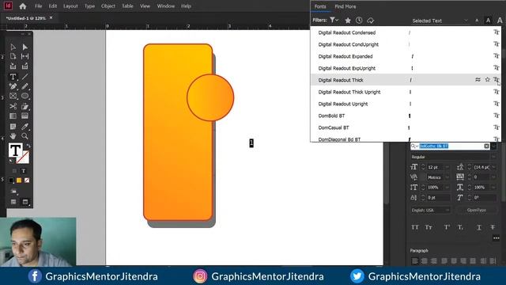Toggle All Caps formatting

pyautogui.click(x=415, y=227)
